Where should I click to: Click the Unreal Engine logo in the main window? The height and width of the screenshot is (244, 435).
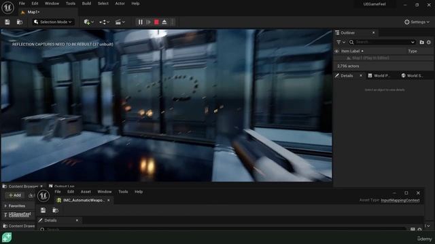tap(7, 7)
